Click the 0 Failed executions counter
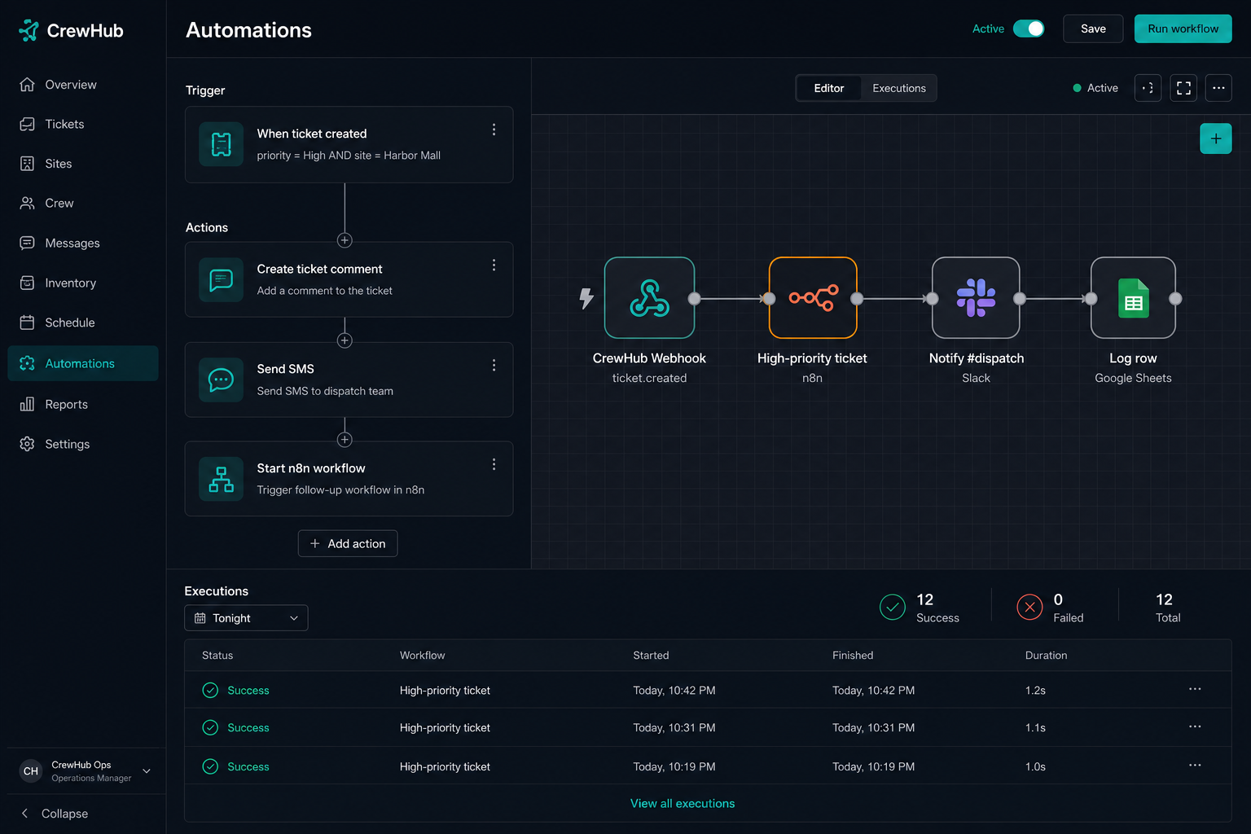 (x=1051, y=608)
